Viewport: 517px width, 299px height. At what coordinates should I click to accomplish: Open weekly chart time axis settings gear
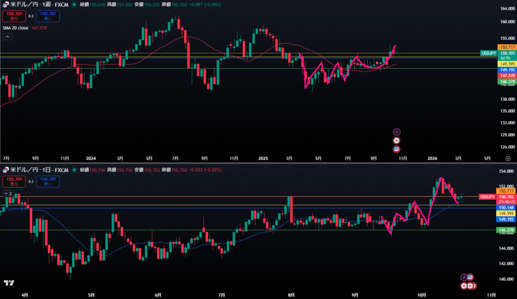point(507,158)
